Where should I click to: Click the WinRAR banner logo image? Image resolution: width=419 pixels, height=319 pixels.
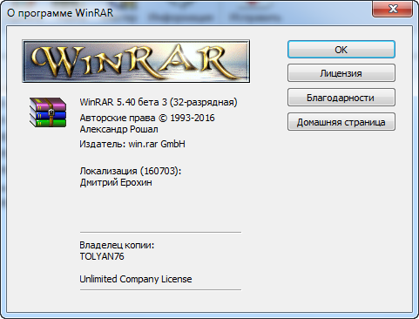[x=136, y=61]
